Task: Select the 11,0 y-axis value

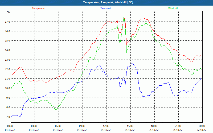Action: pyautogui.click(x=8, y=79)
